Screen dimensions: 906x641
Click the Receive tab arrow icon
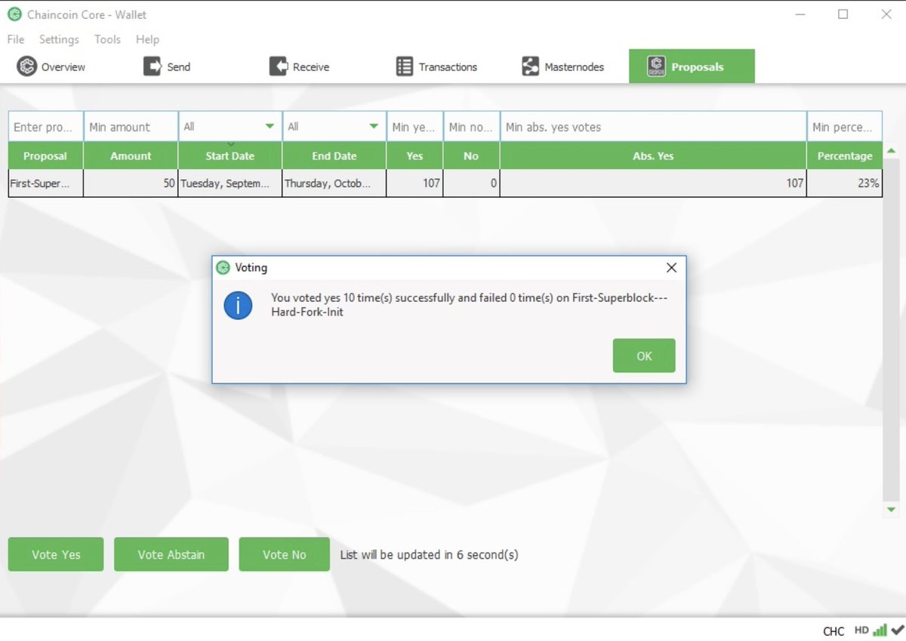tap(279, 66)
